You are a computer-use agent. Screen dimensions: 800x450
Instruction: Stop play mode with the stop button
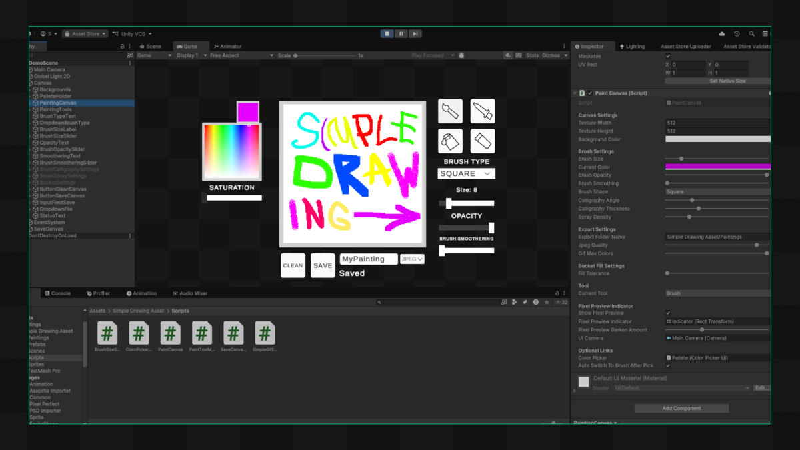point(387,33)
